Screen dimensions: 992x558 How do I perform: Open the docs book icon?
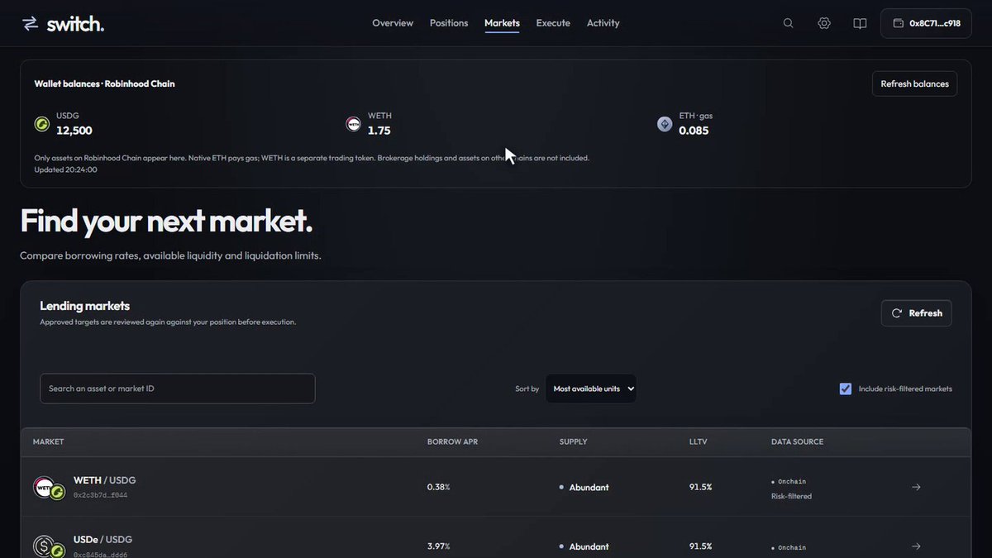860,23
